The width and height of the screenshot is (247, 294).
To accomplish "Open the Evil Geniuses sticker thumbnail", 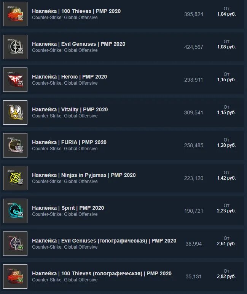I will [15, 47].
